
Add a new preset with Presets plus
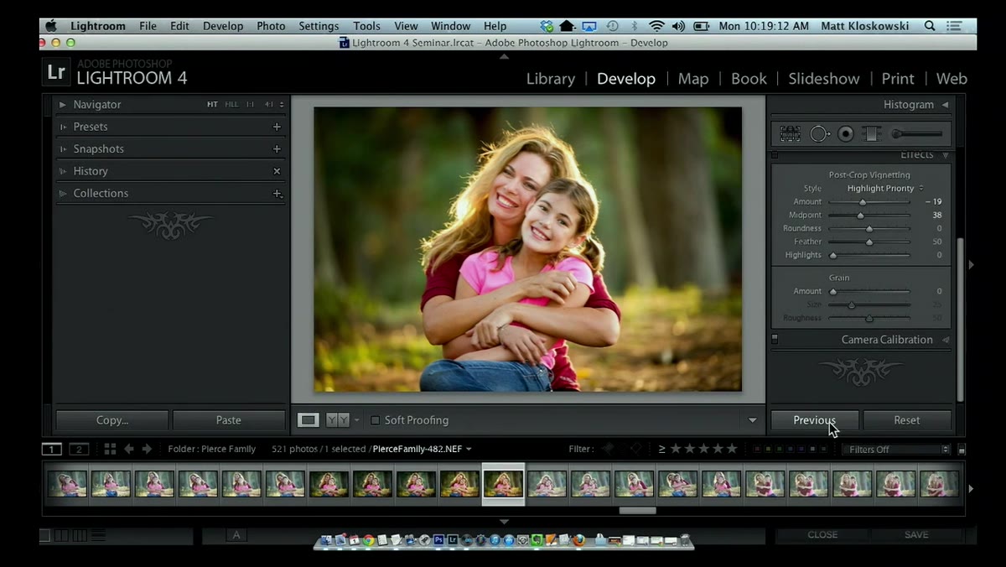pos(277,127)
